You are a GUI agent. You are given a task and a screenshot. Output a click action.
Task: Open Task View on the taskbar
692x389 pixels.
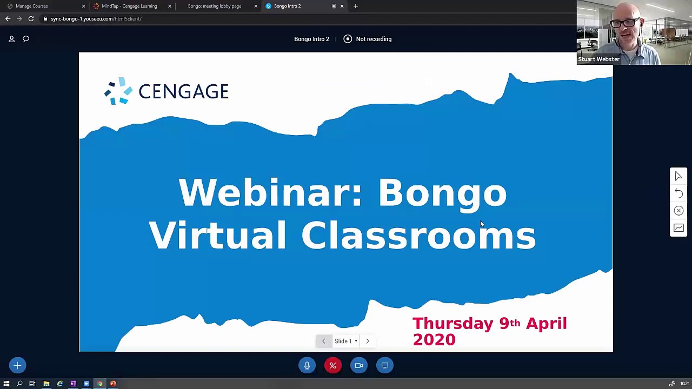(x=32, y=384)
